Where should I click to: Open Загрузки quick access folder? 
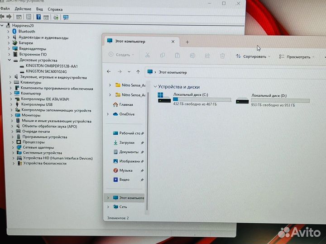(127, 143)
